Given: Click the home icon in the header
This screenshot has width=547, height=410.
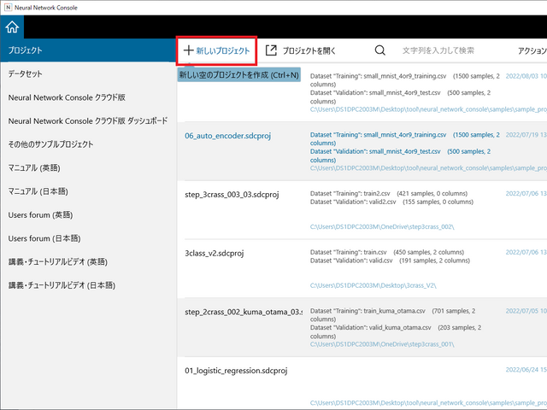Looking at the screenshot, I should (x=12, y=27).
